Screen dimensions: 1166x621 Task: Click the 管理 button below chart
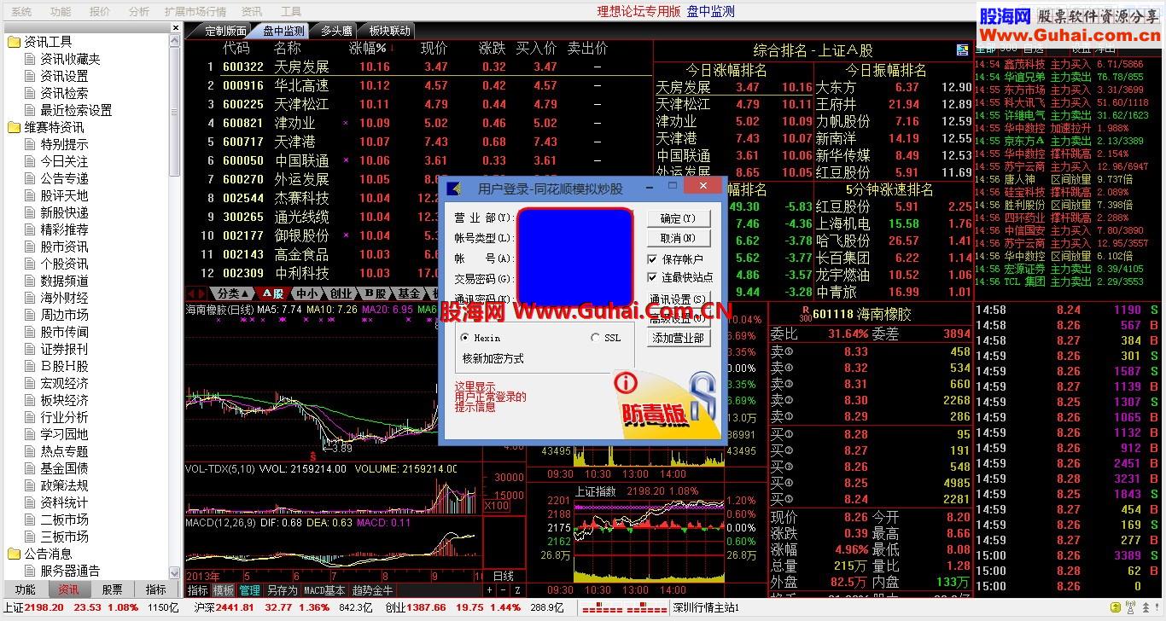point(249,590)
